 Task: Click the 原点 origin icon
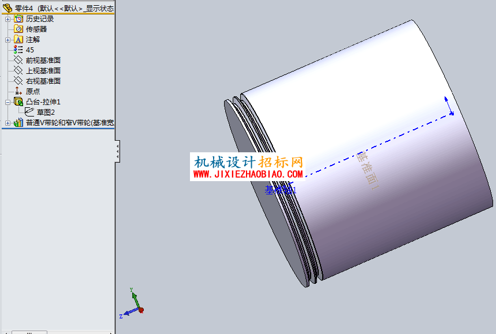tap(18, 91)
